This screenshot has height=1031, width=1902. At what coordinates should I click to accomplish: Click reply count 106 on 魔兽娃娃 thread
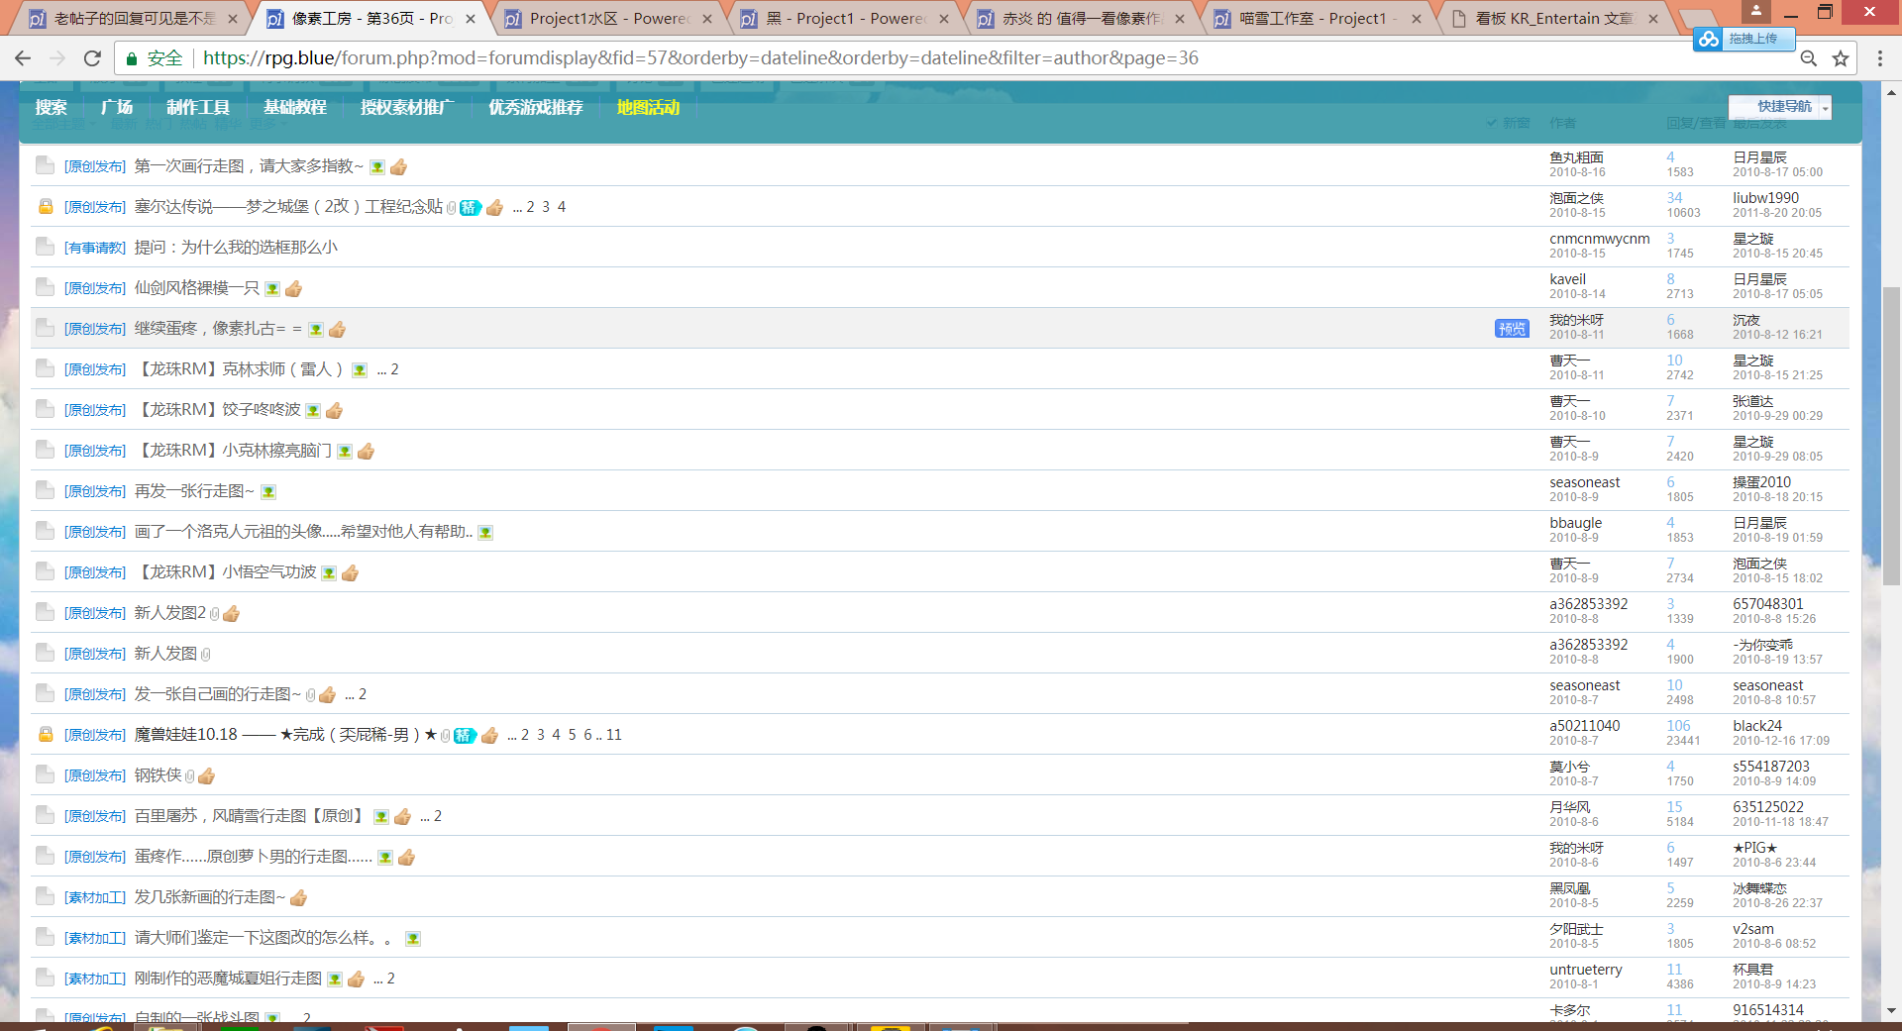1678,726
